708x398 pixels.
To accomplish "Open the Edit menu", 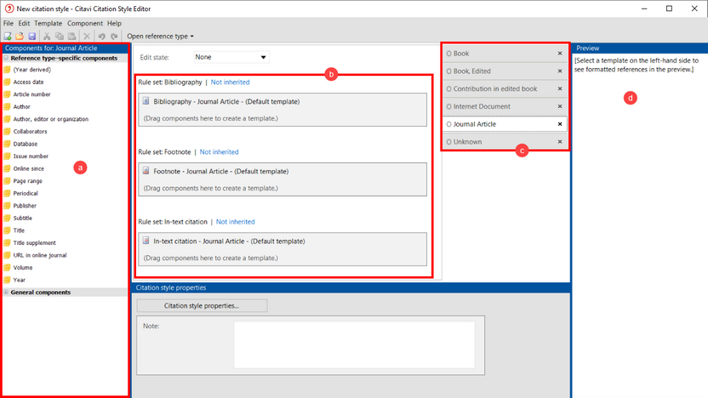I will click(x=24, y=23).
